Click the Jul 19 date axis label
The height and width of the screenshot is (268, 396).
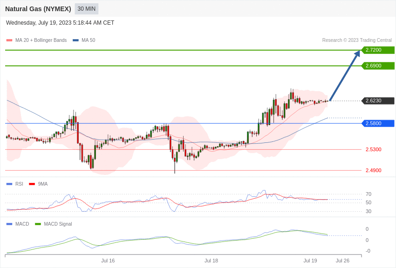tap(310, 261)
